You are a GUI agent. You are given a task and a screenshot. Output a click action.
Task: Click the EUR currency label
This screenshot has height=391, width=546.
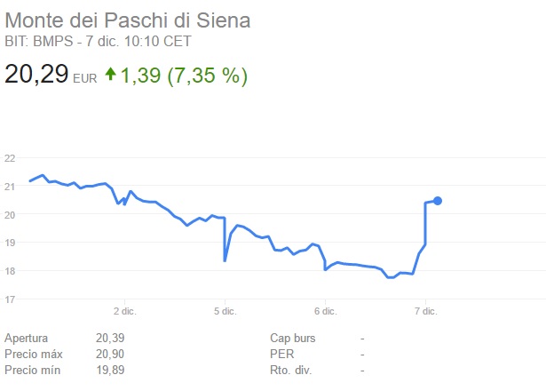click(85, 78)
